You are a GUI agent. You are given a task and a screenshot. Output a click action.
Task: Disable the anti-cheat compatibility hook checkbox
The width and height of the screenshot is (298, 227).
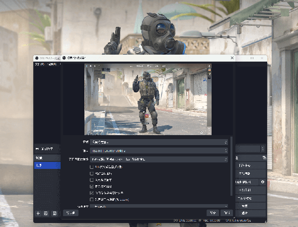point(91,193)
